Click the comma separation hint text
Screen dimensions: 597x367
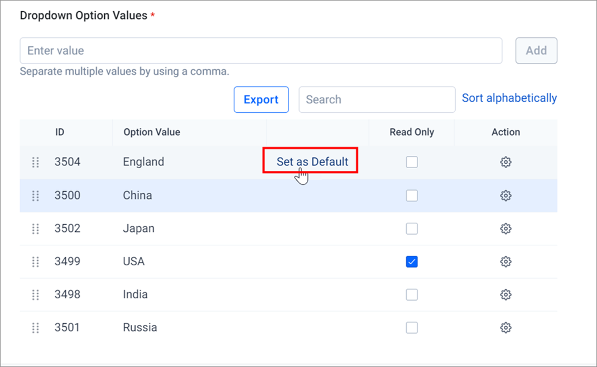[124, 72]
